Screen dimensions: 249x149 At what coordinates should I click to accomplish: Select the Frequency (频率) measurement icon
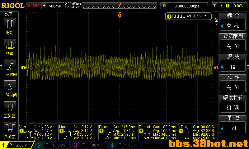10,45
